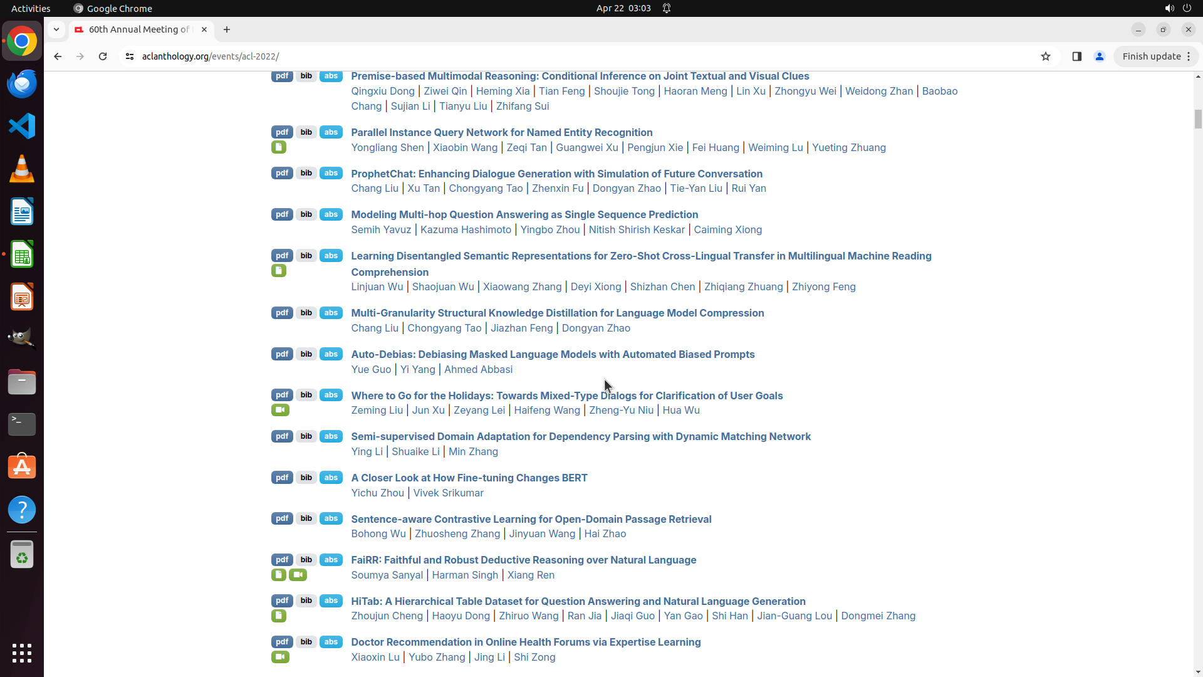The height and width of the screenshot is (677, 1203).
Task: View site information icon in address bar
Action: 130,56
